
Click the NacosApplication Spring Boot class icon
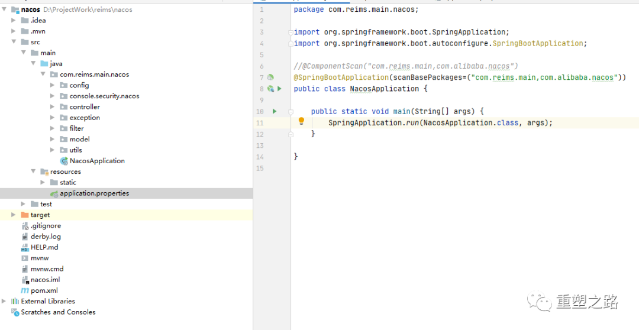coord(63,161)
